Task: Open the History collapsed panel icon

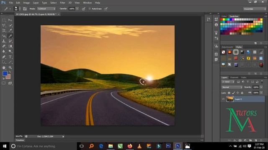Action: pyautogui.click(x=209, y=20)
